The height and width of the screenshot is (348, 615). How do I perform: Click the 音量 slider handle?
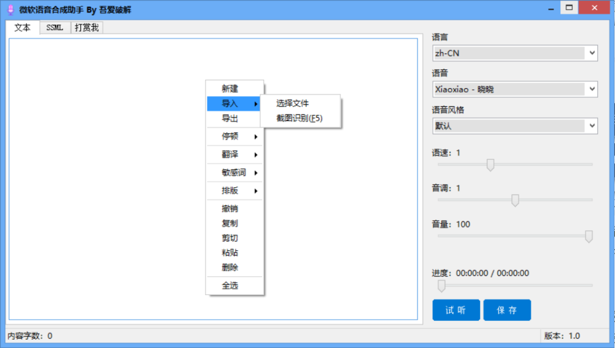(589, 237)
